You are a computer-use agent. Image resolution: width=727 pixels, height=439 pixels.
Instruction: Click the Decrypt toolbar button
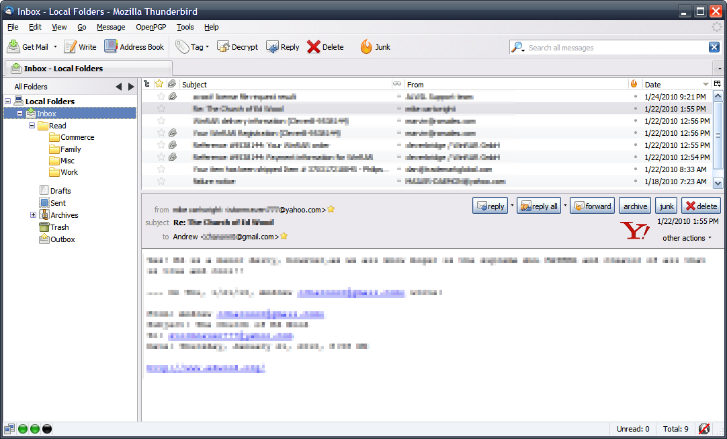(238, 47)
